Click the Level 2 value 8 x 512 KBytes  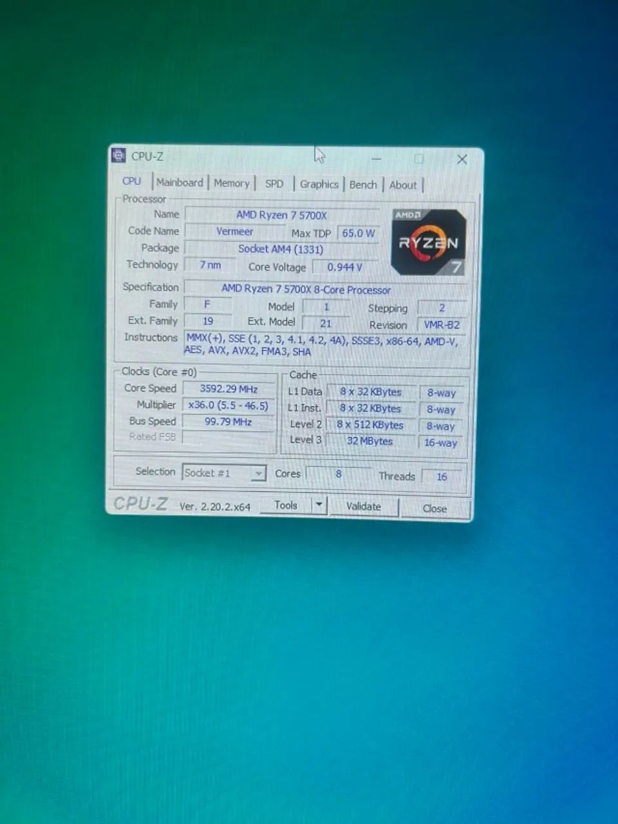tap(371, 425)
